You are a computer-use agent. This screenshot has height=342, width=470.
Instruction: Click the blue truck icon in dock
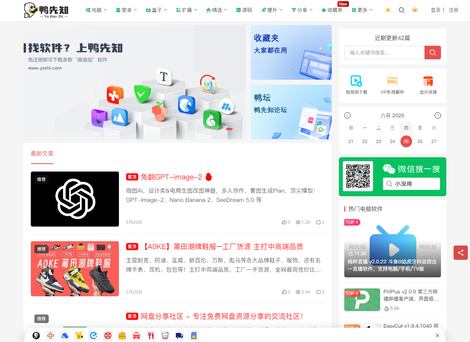(179, 336)
